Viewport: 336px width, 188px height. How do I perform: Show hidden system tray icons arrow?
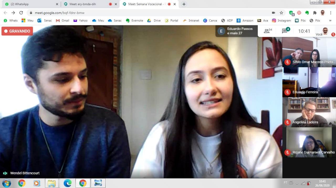(297, 183)
